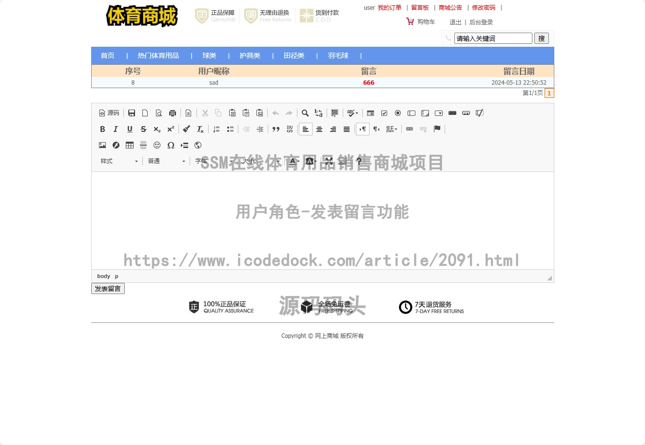Click the New Page icon
This screenshot has height=445, width=645.
point(145,113)
